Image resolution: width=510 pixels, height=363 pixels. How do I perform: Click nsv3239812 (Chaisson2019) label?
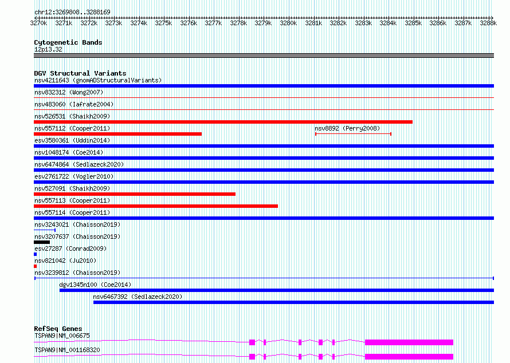[x=77, y=273]
